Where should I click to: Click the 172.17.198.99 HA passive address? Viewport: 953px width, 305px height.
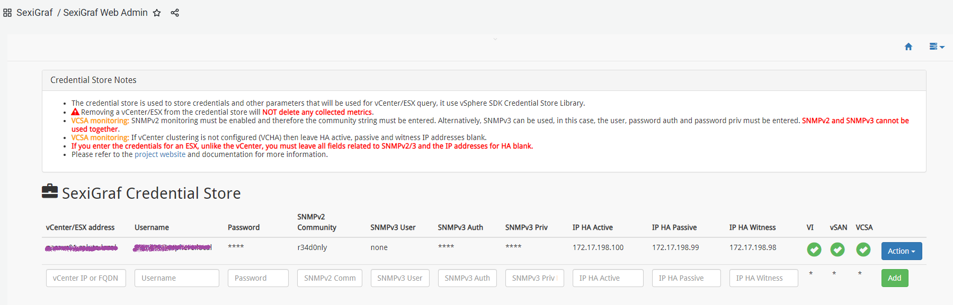coord(675,247)
